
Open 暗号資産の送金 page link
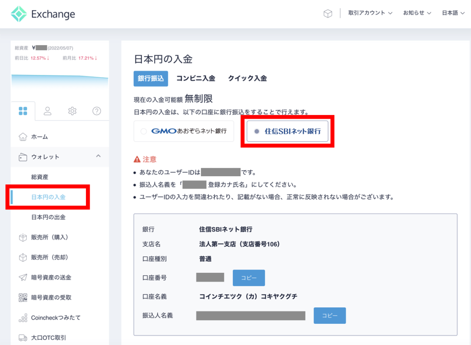point(52,277)
